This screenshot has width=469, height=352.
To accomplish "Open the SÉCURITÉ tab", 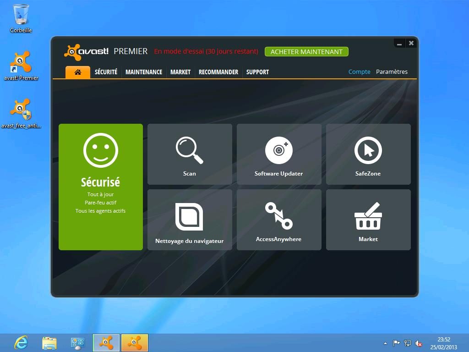I will 106,72.
